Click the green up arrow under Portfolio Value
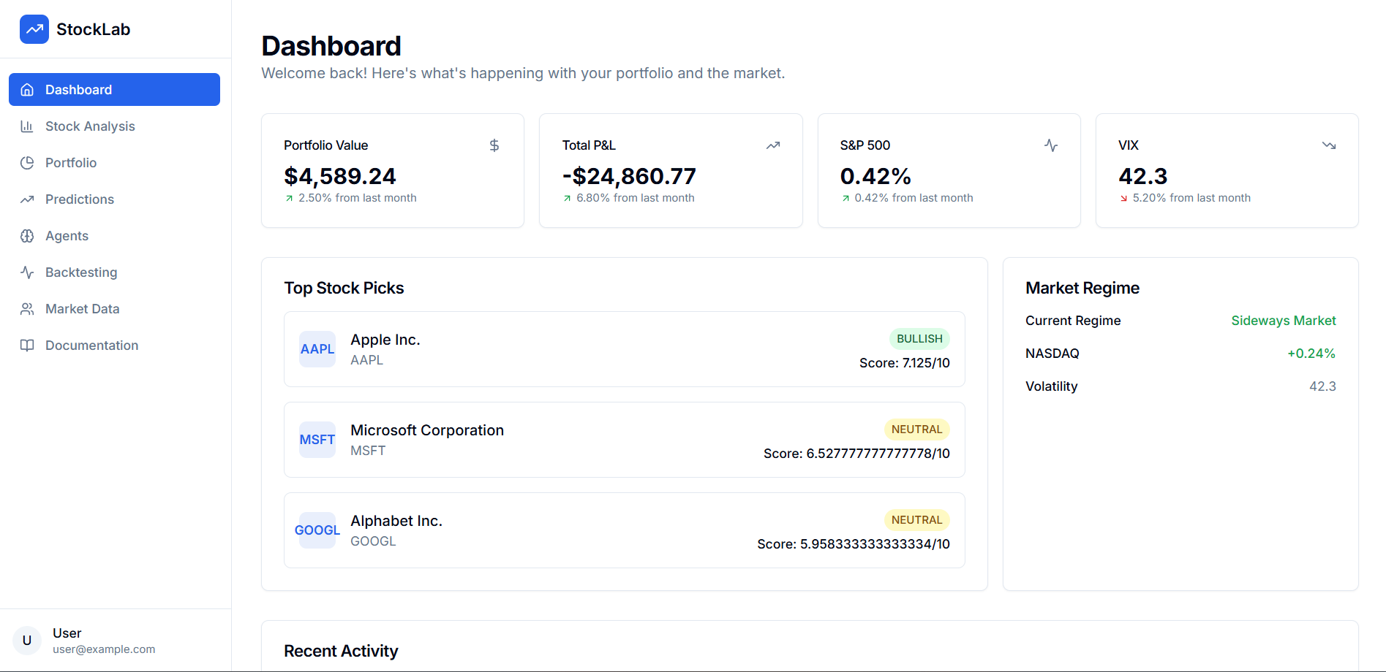Image resolution: width=1386 pixels, height=672 pixels. [289, 198]
